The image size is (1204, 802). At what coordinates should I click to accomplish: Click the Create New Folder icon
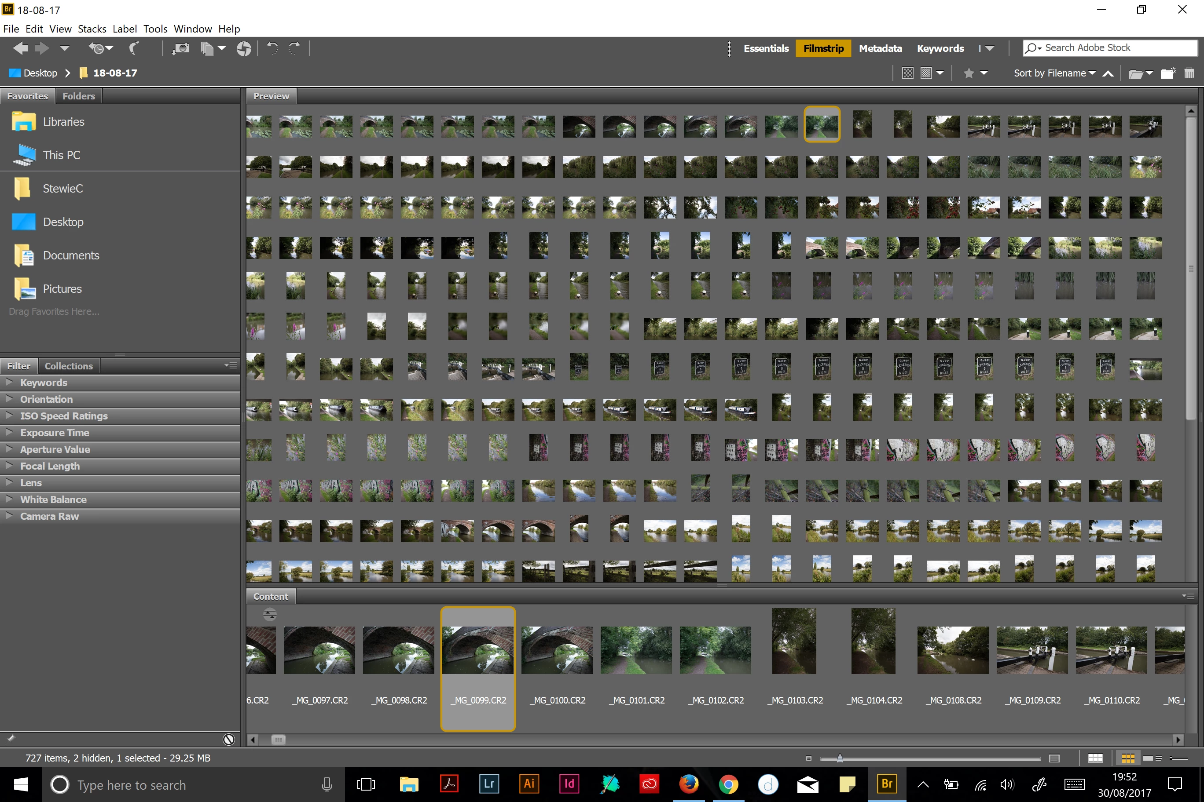[x=1167, y=73]
